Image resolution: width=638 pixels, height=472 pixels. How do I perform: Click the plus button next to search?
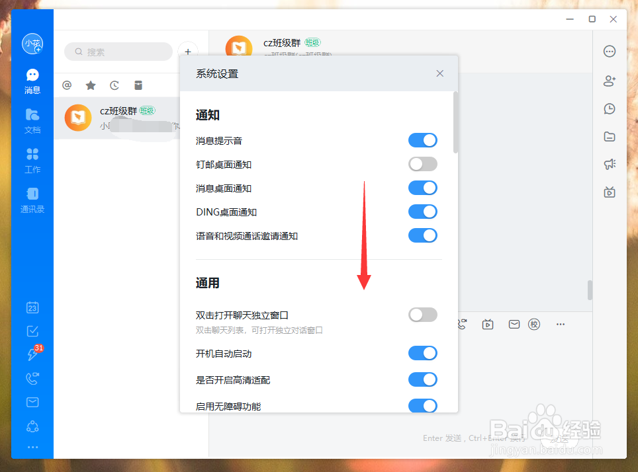click(188, 52)
